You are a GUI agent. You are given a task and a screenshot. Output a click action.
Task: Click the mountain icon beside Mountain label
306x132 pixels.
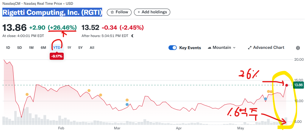210,48
